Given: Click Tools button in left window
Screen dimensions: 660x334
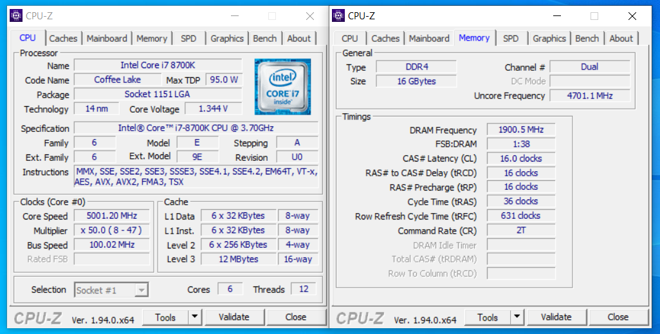Looking at the screenshot, I should [165, 317].
